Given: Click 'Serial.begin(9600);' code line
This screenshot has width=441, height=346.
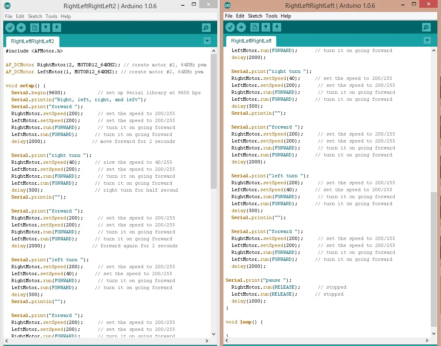Looking at the screenshot, I should pos(39,93).
